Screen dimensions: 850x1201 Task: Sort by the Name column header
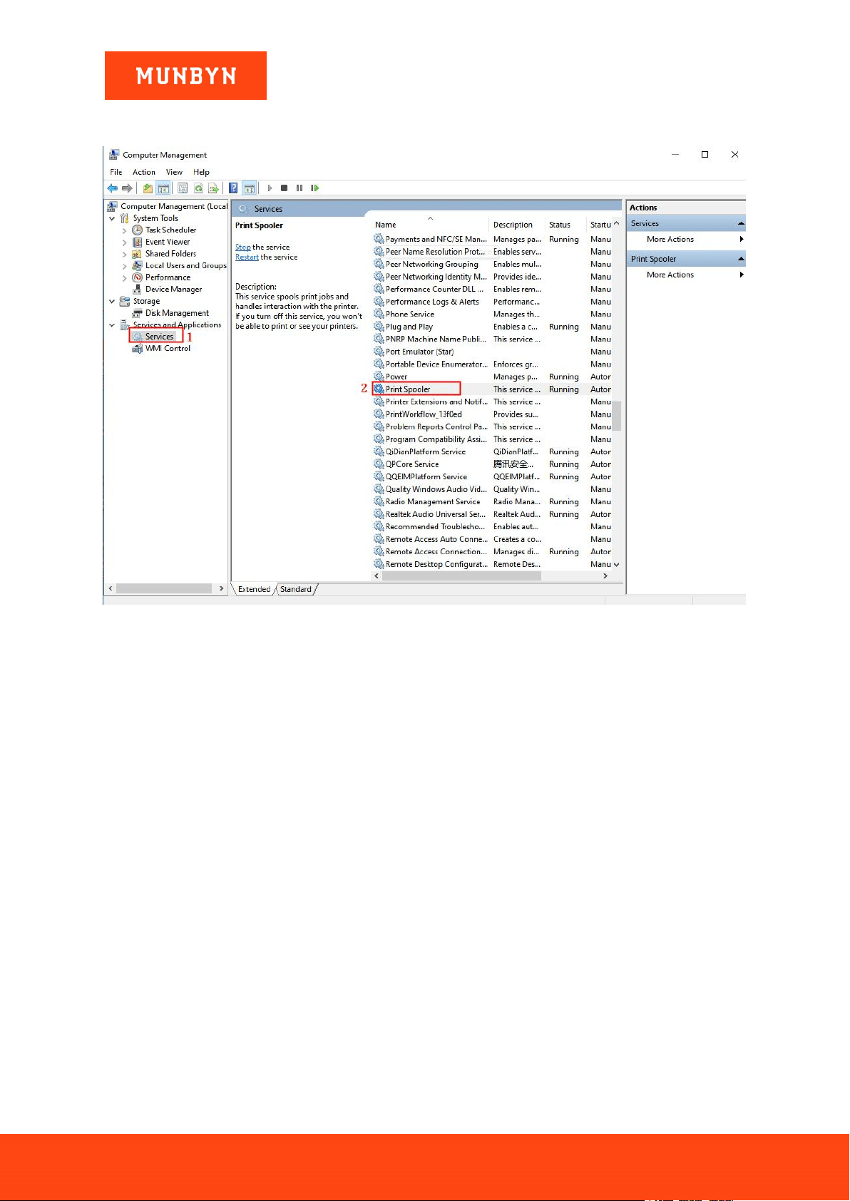pos(430,225)
